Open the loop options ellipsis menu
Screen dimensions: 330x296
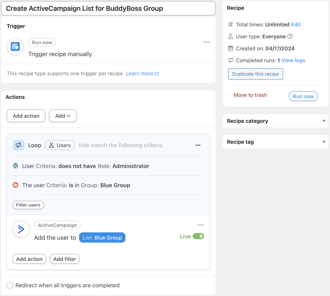198,145
